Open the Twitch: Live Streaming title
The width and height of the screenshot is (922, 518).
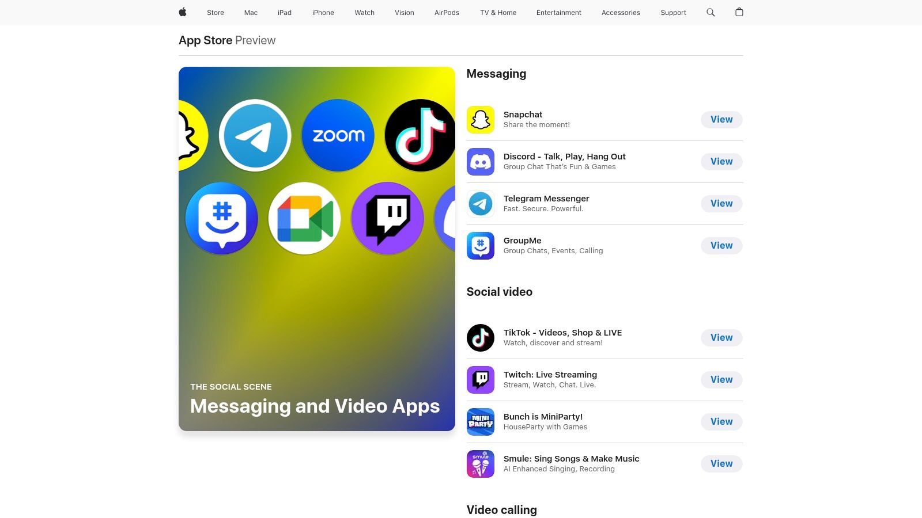tap(550, 375)
